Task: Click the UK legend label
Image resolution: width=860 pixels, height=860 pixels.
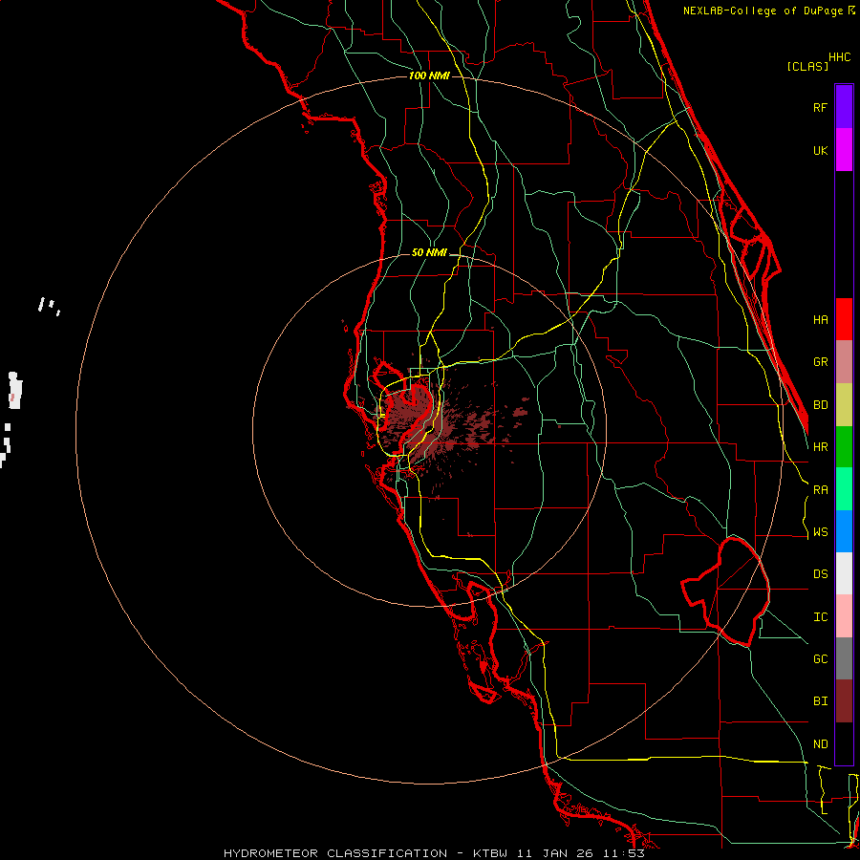Action: click(820, 150)
